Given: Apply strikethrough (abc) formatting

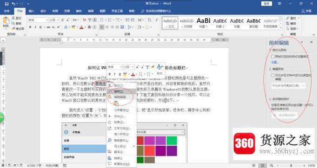Looking at the screenshot, I should [x=48, y=27].
